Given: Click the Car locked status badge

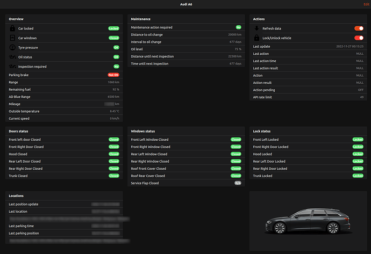Looking at the screenshot, I should (113, 28).
